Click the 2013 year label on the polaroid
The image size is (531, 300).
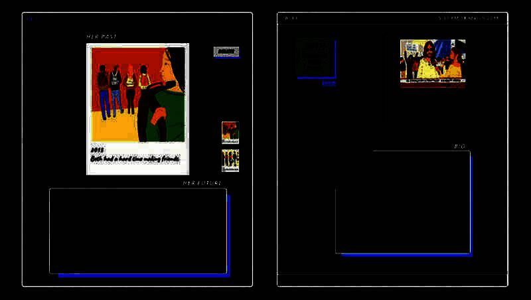(x=98, y=150)
